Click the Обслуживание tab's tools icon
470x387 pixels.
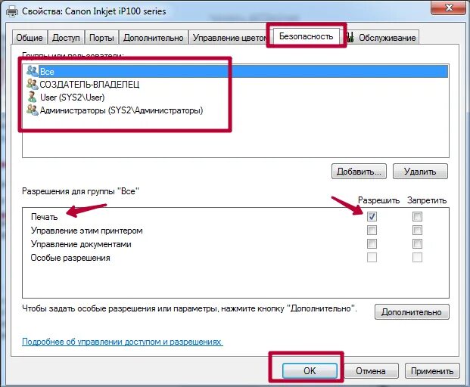pos(350,37)
